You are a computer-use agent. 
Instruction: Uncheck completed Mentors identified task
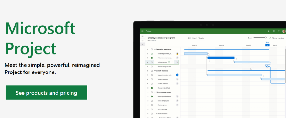152,88
